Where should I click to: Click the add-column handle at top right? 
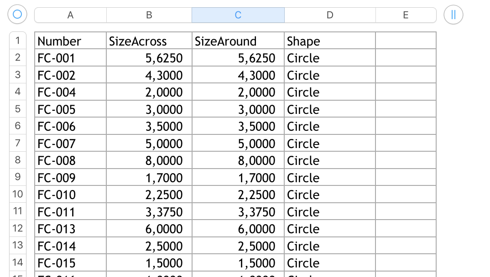(x=453, y=15)
